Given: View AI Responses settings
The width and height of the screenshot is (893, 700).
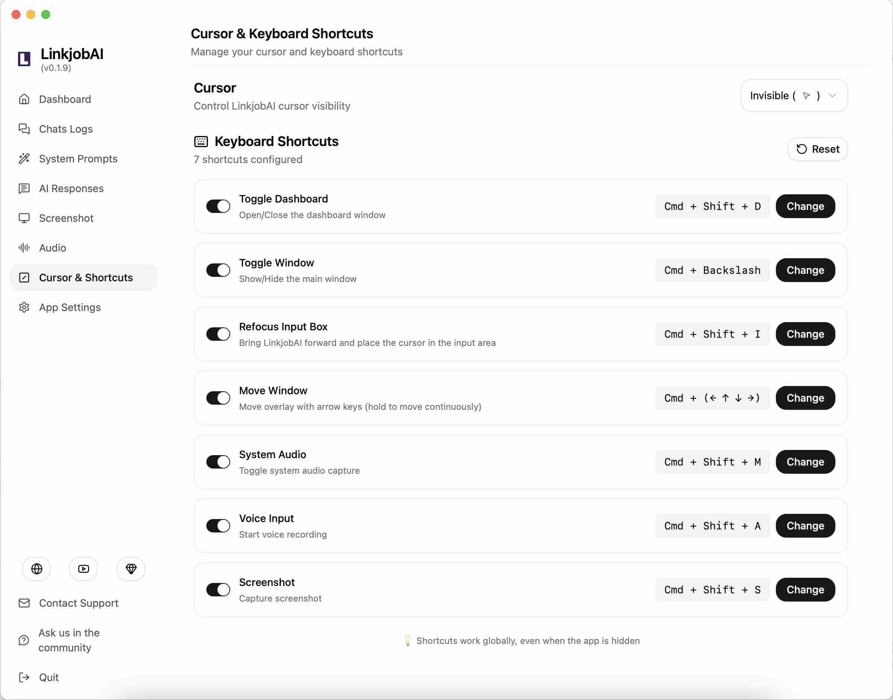Looking at the screenshot, I should (71, 188).
